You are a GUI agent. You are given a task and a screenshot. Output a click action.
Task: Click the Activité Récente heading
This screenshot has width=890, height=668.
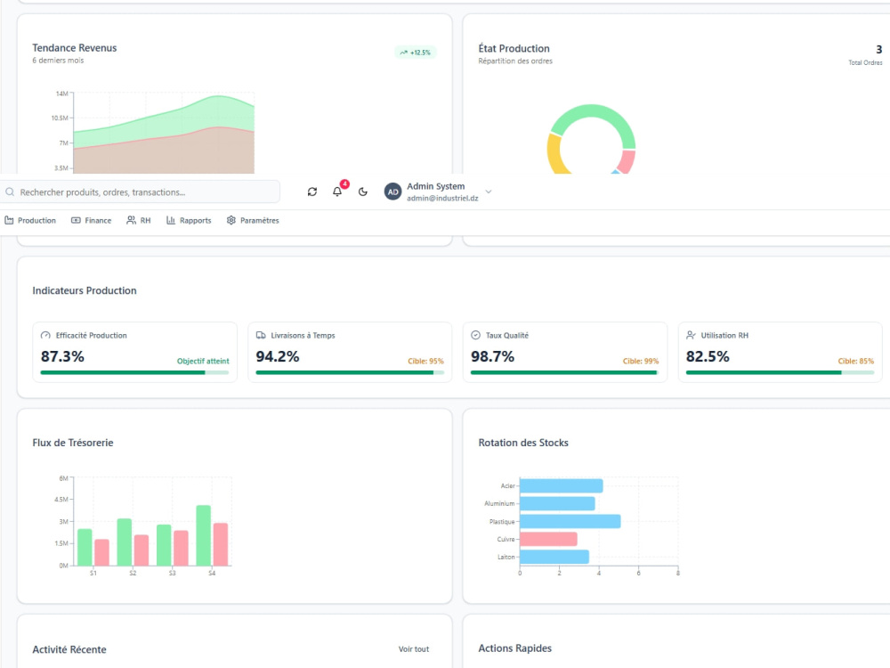click(69, 649)
